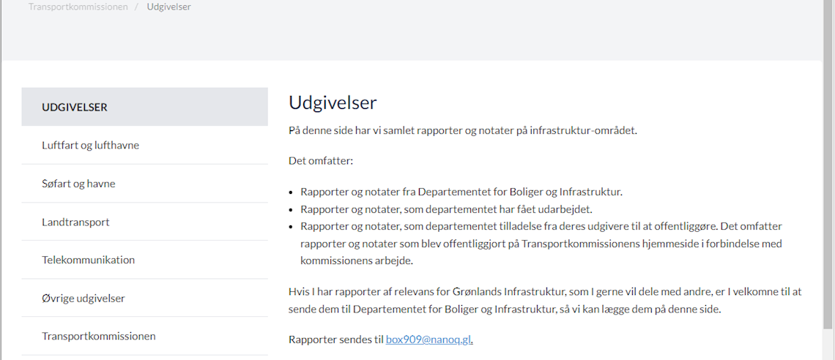835x360 pixels.
Task: Click the 'Det omfatter:' text
Action: 321,160
